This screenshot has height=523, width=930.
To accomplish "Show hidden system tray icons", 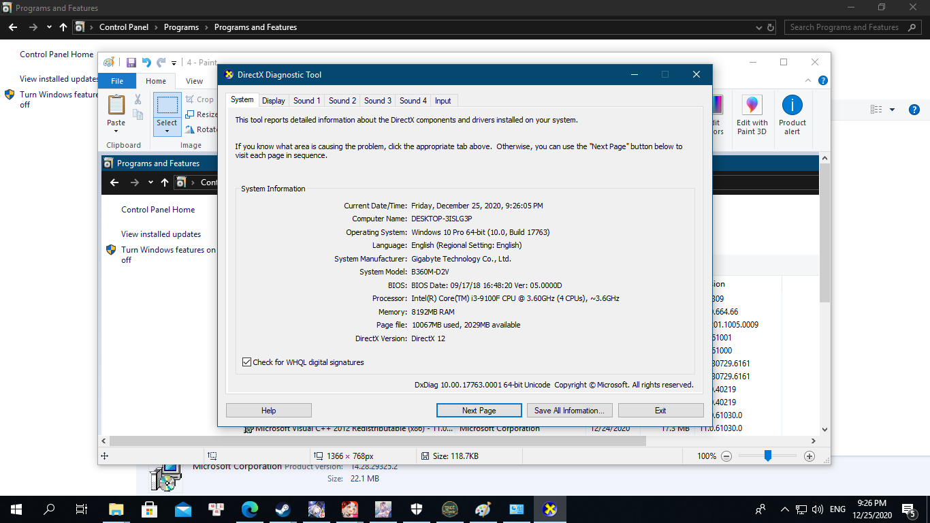I will [x=784, y=509].
